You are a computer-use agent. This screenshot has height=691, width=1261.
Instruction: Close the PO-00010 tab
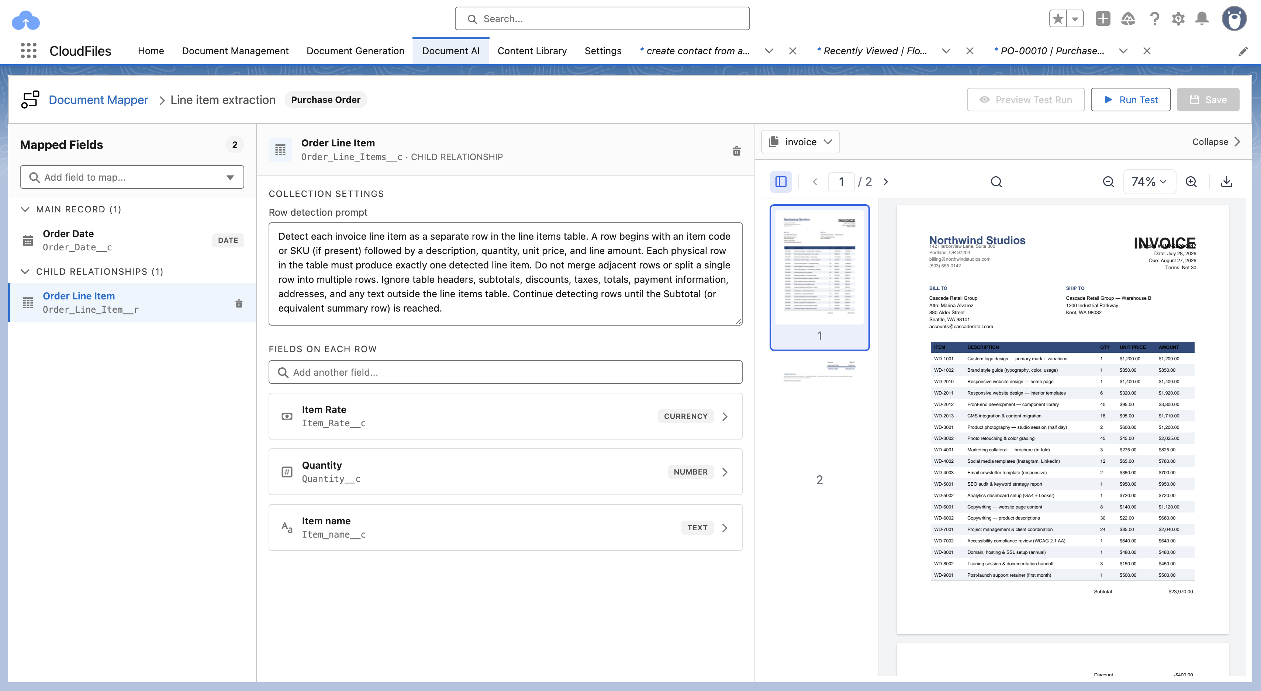coord(1147,51)
